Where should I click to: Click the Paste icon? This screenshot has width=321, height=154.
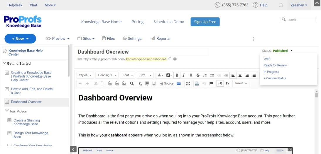(x=110, y=83)
